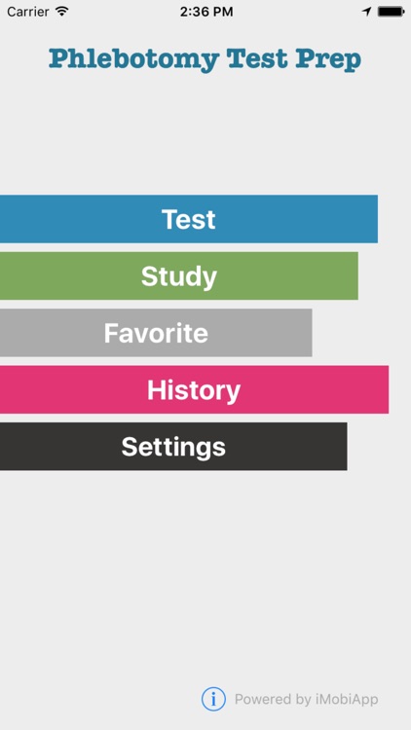Click the location arrow icon in status bar
Image resolution: width=411 pixels, height=730 pixels.
(x=367, y=12)
